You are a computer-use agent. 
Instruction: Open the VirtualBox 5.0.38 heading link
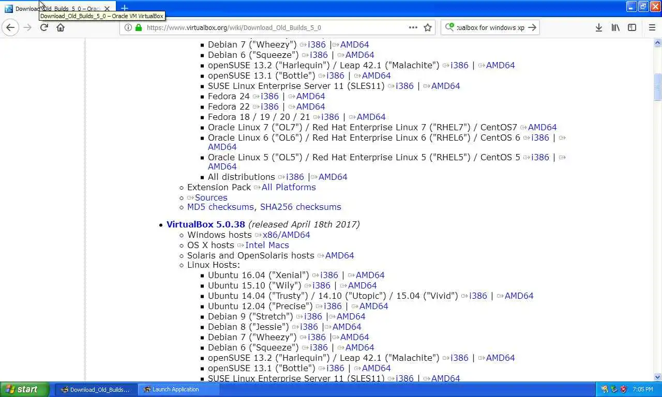206,224
